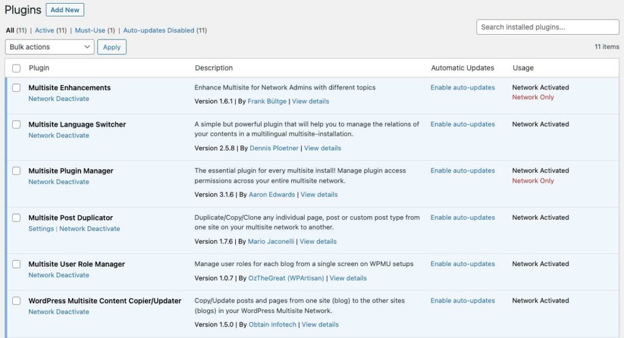The image size is (624, 338).
Task: Enable auto-updates for Multisite Enhancements
Action: (x=463, y=88)
